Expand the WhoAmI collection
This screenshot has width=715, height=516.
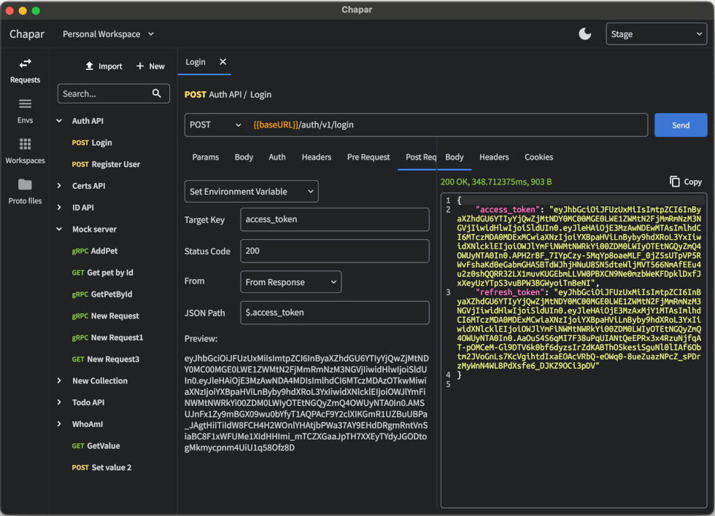coord(59,424)
